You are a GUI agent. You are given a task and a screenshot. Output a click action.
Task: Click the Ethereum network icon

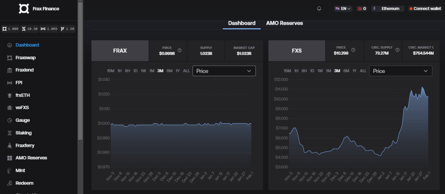click(374, 9)
